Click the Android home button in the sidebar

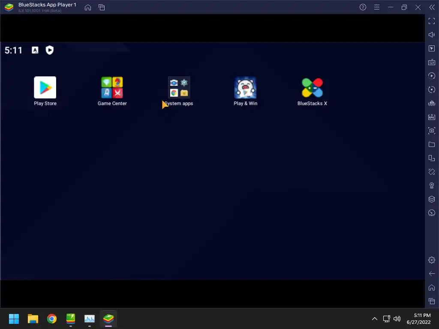click(432, 287)
